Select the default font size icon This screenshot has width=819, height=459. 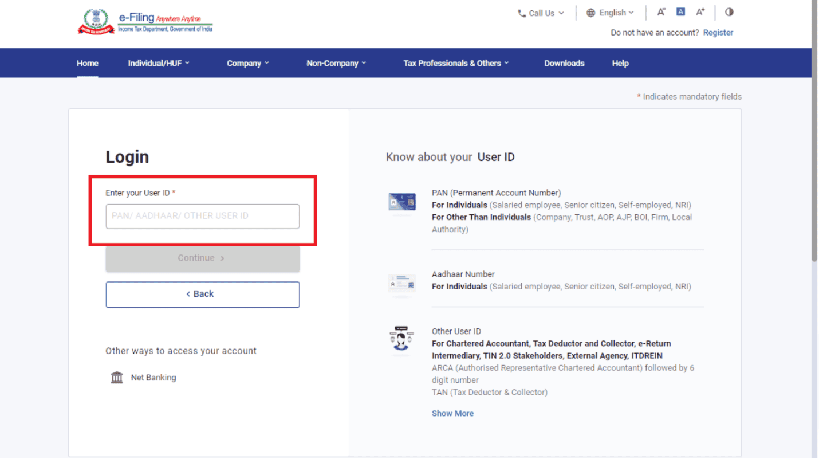[680, 11]
